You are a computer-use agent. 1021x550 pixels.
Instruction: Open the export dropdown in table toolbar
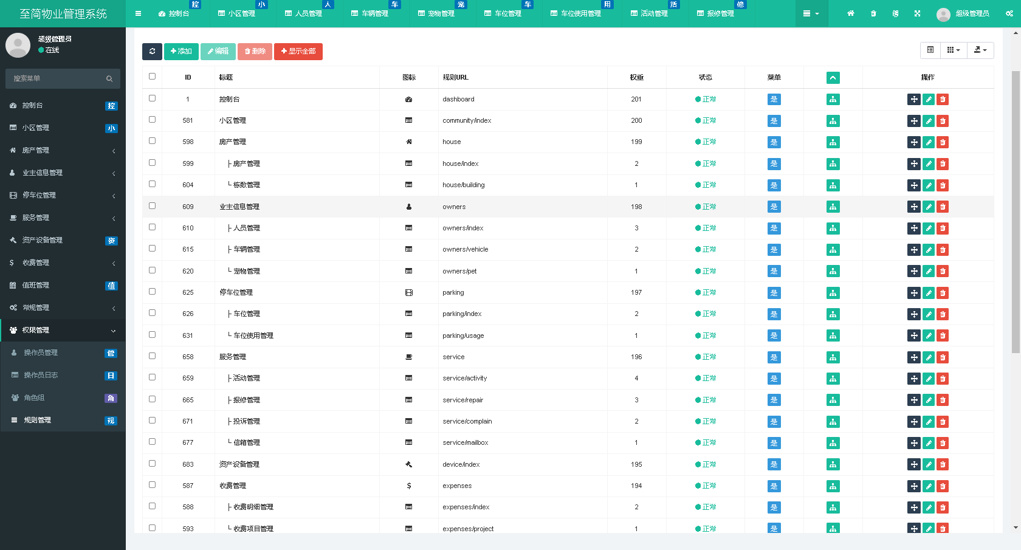980,50
